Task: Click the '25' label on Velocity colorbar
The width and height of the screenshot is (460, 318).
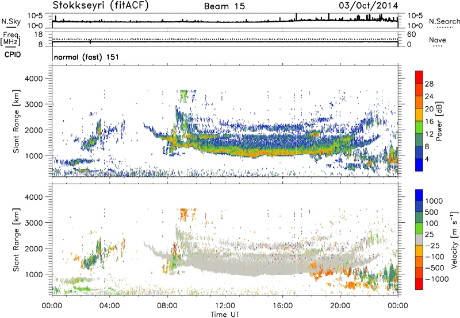Action: click(x=430, y=235)
